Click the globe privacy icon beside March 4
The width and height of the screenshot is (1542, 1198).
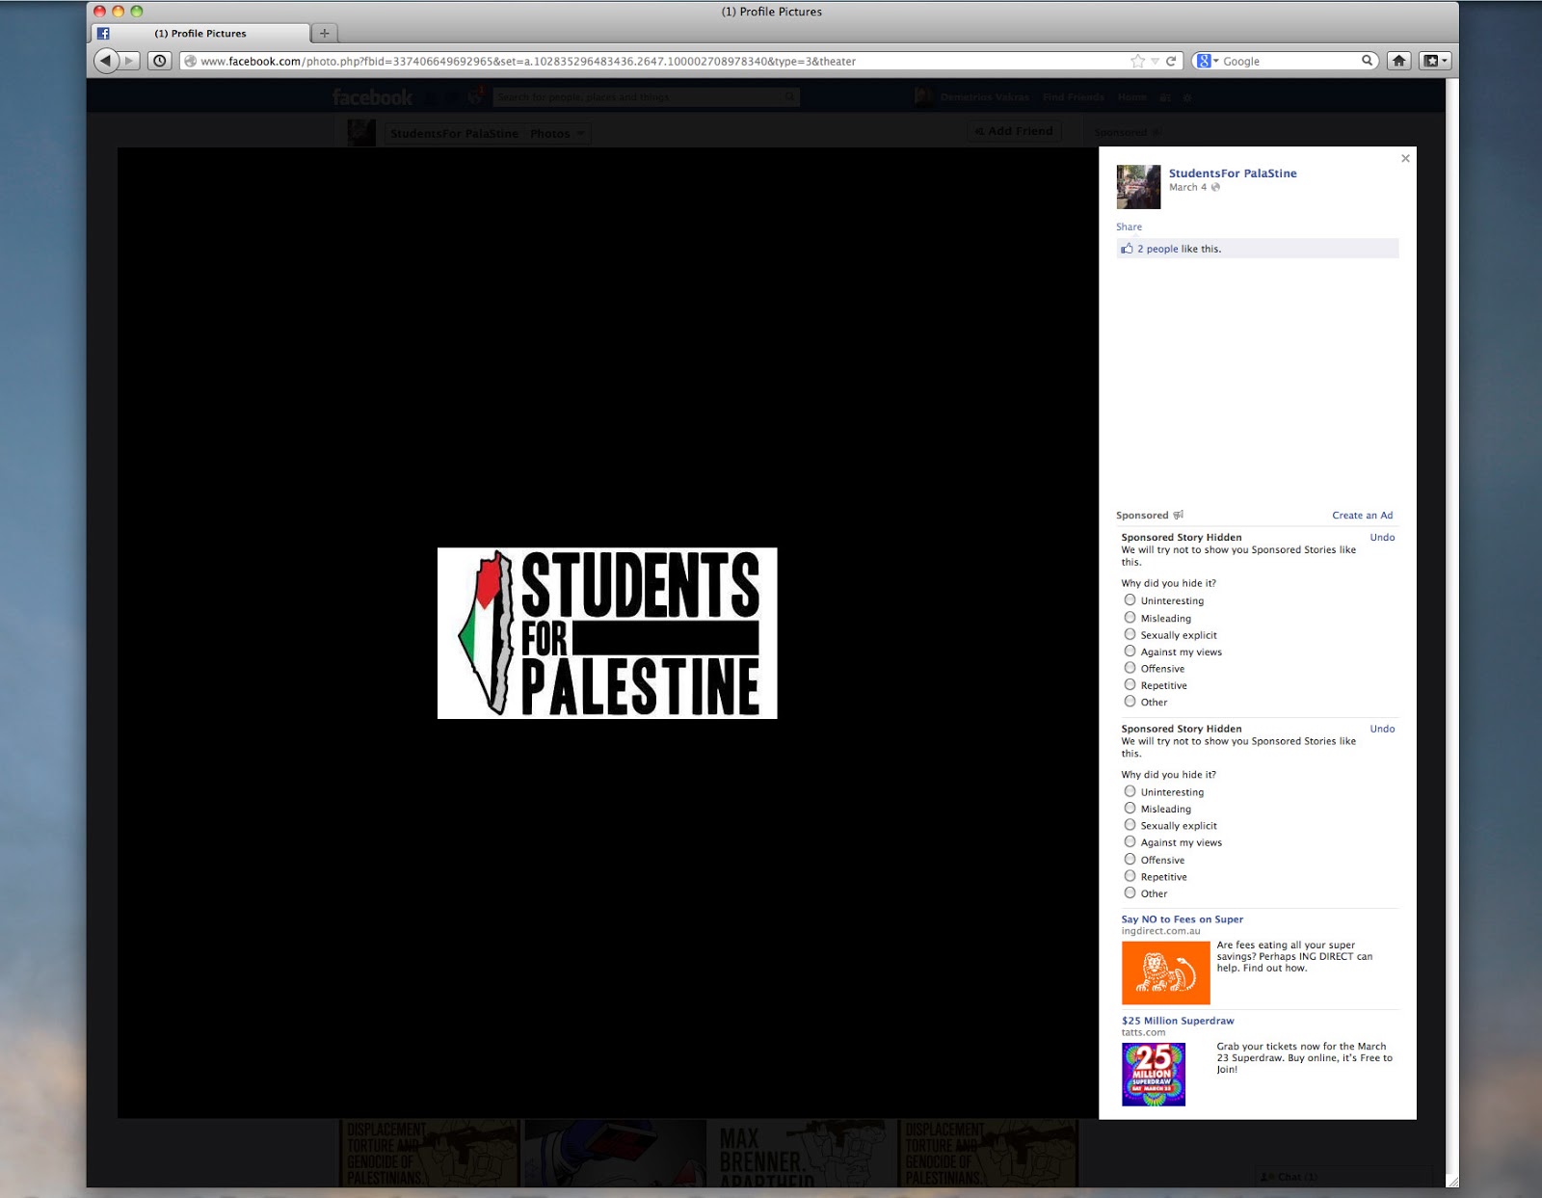(1215, 187)
